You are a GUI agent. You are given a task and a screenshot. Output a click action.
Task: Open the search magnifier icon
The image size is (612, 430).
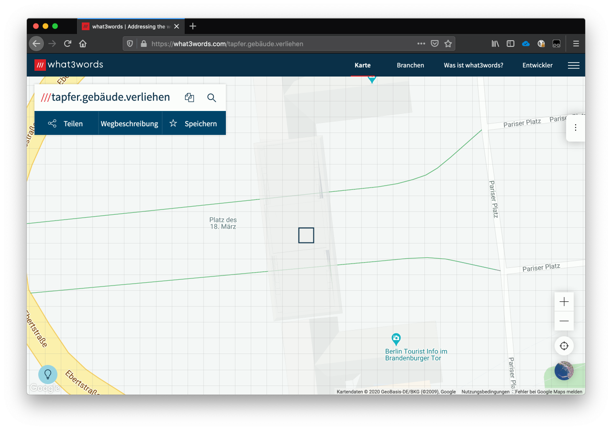pyautogui.click(x=211, y=98)
